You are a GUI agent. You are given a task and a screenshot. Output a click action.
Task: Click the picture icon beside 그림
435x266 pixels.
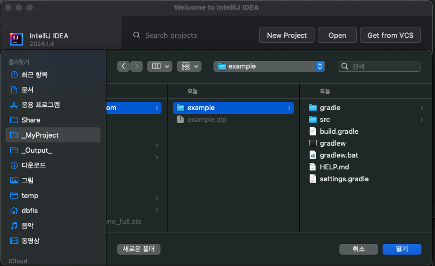[14, 180]
